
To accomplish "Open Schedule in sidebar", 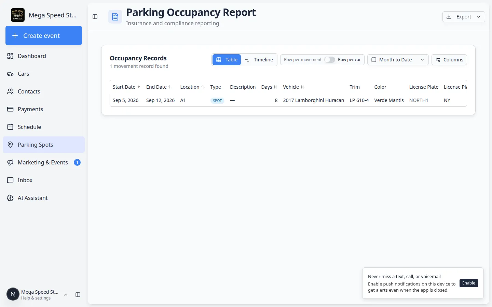I will [44, 127].
